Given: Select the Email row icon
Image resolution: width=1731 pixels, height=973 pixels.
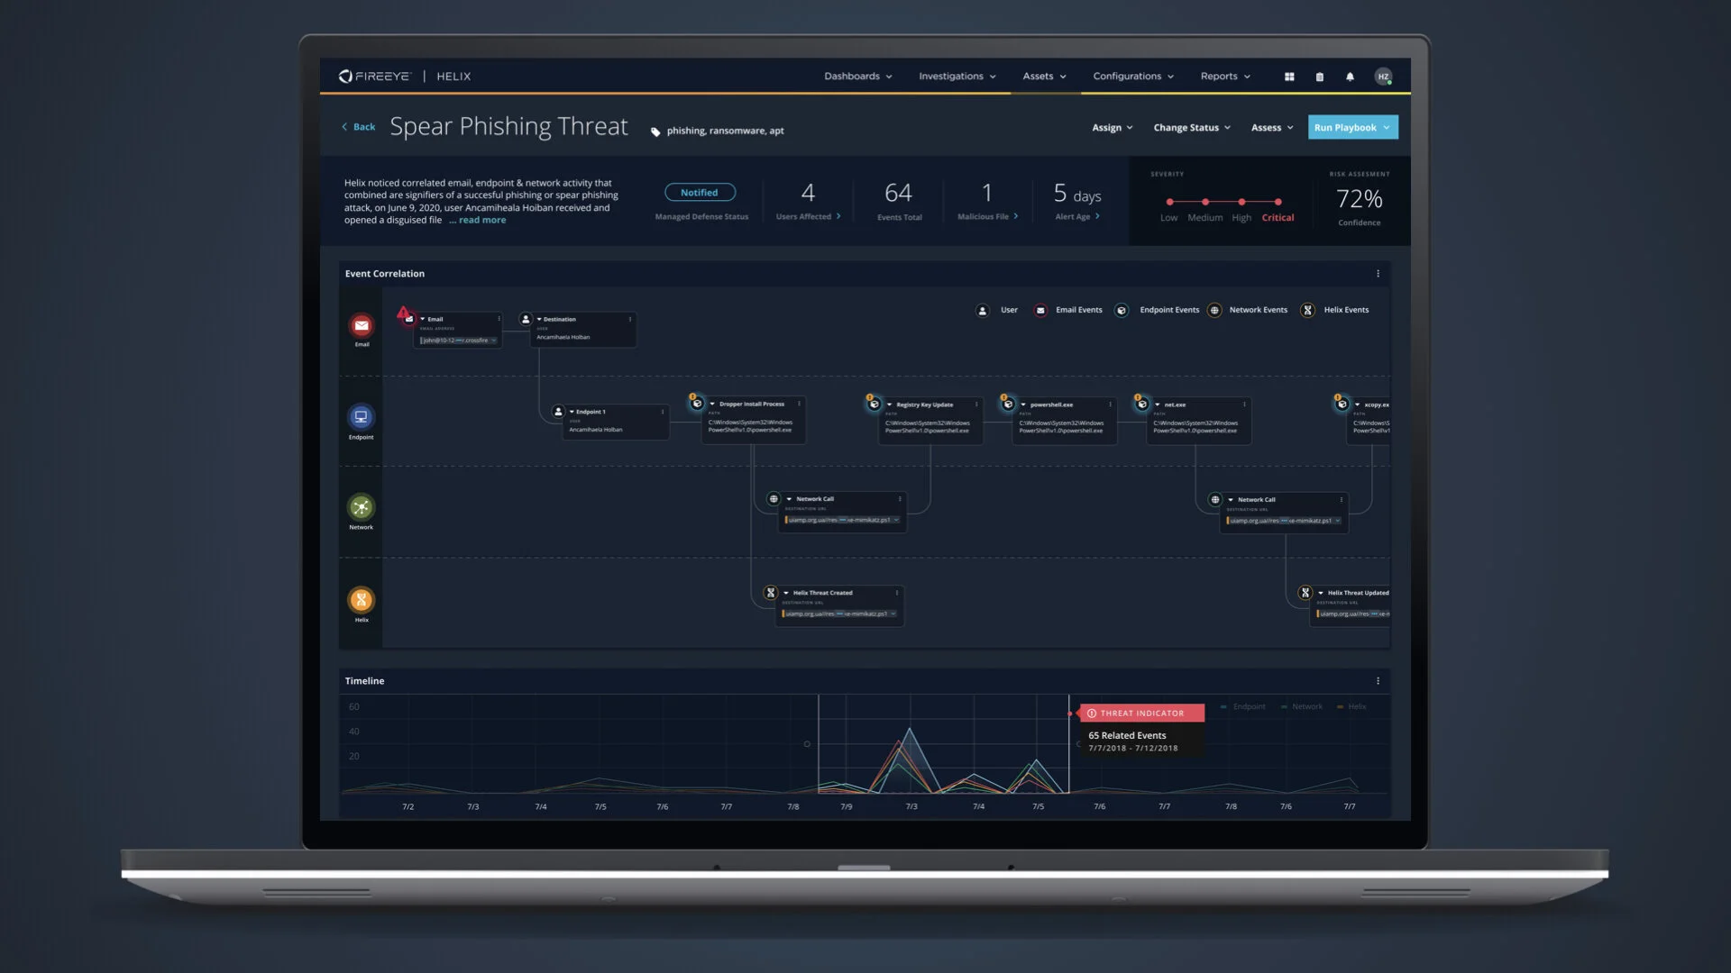Looking at the screenshot, I should 362,325.
